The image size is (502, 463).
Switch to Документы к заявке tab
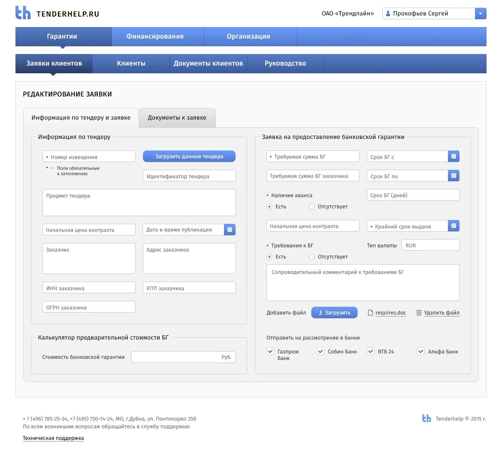pyautogui.click(x=177, y=118)
